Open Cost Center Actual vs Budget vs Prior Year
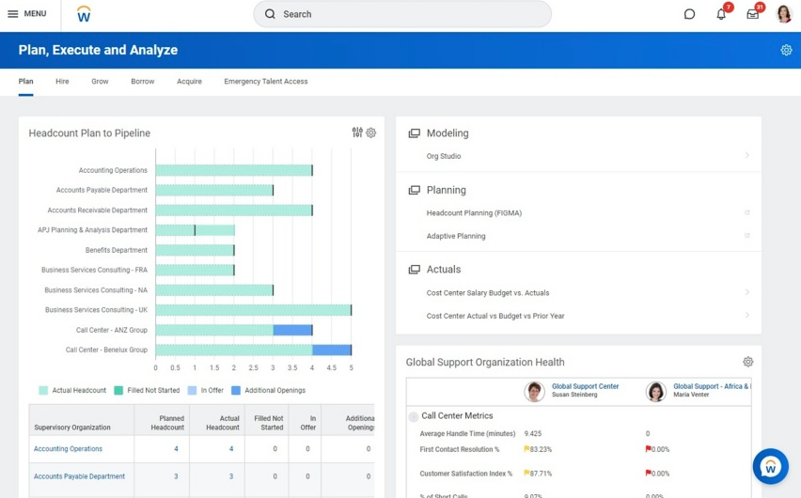 [x=495, y=316]
